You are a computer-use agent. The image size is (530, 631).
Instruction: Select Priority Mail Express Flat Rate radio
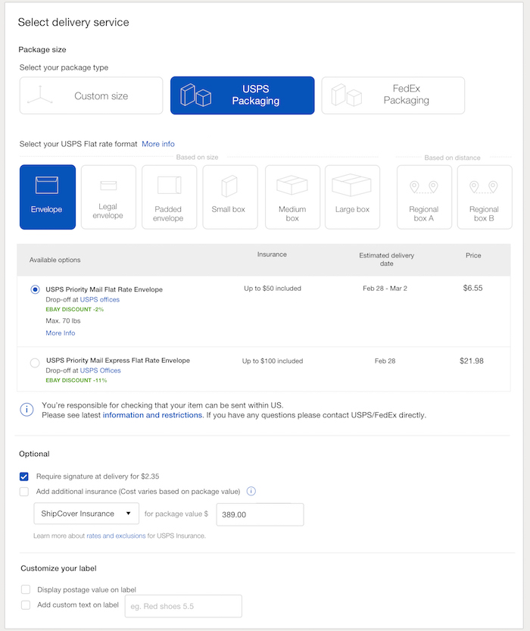coord(35,363)
